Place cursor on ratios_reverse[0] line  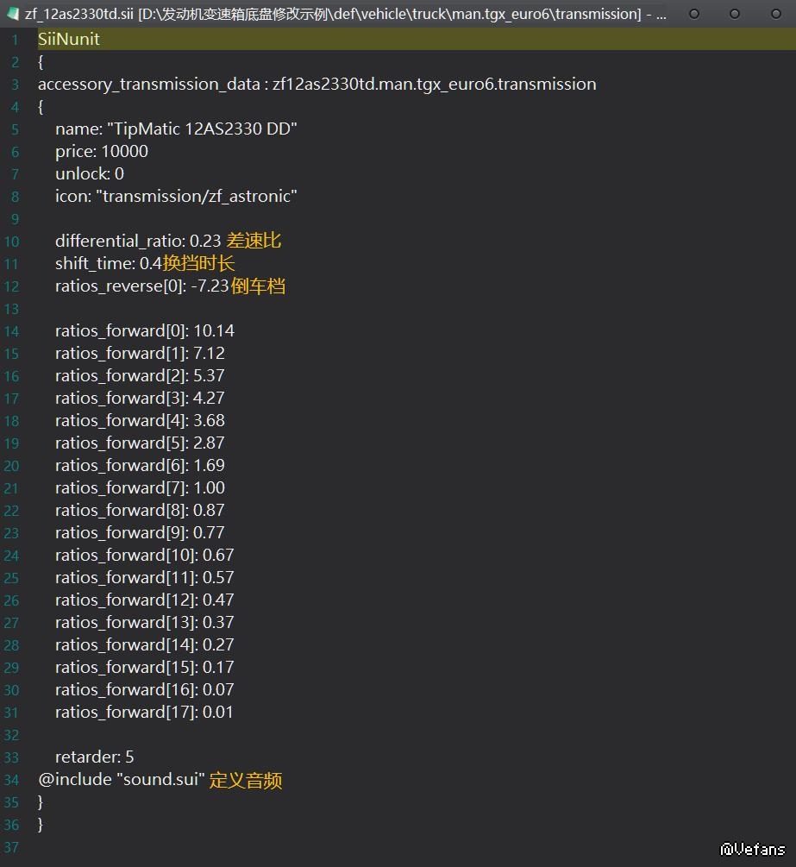click(121, 286)
